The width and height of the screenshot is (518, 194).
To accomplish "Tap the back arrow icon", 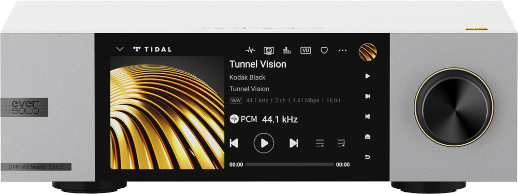I will point(367,157).
